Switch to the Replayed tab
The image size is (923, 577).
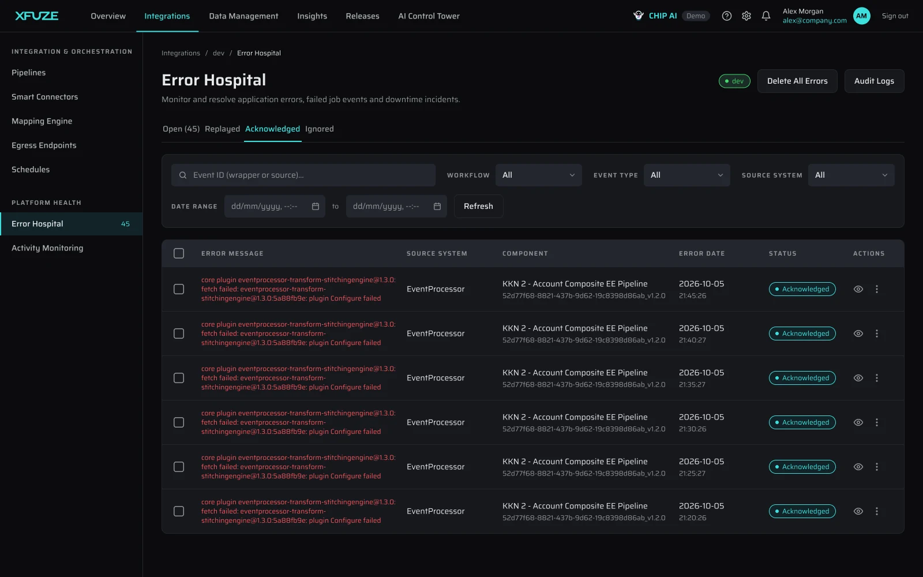[x=222, y=129]
